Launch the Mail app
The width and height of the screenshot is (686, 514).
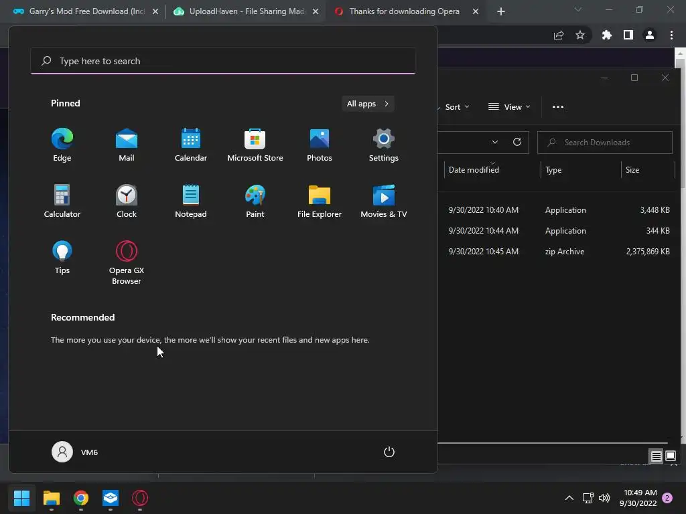[127, 145]
